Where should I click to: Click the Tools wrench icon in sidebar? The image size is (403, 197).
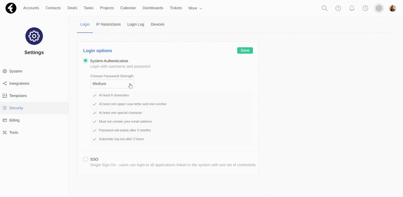pos(5,132)
